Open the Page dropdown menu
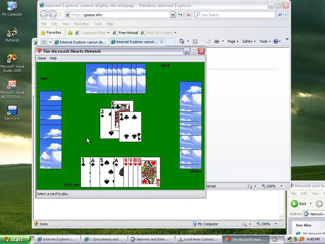 pos(233,41)
